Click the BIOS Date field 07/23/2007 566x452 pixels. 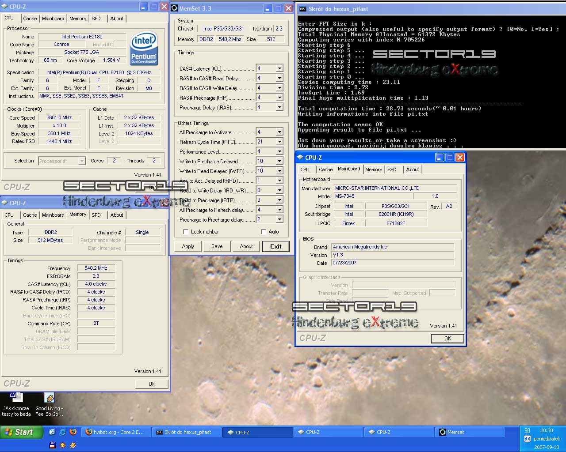pyautogui.click(x=392, y=263)
